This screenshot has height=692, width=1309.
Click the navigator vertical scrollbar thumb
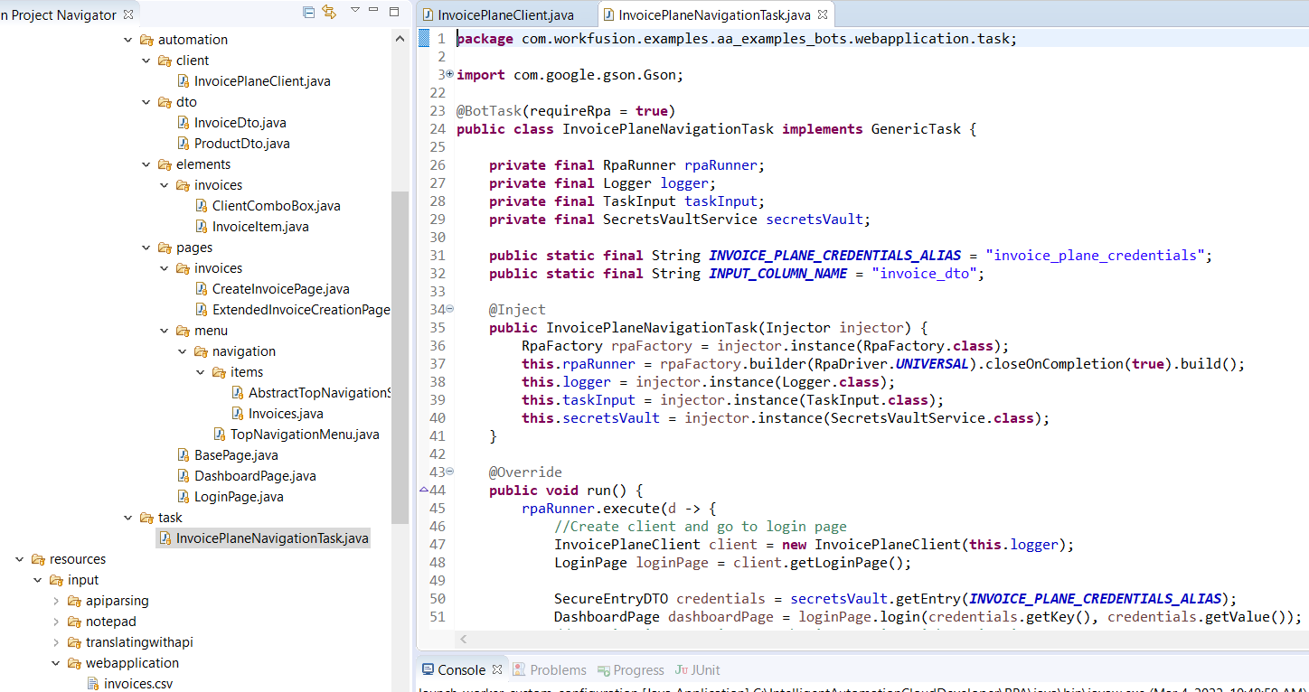click(400, 357)
